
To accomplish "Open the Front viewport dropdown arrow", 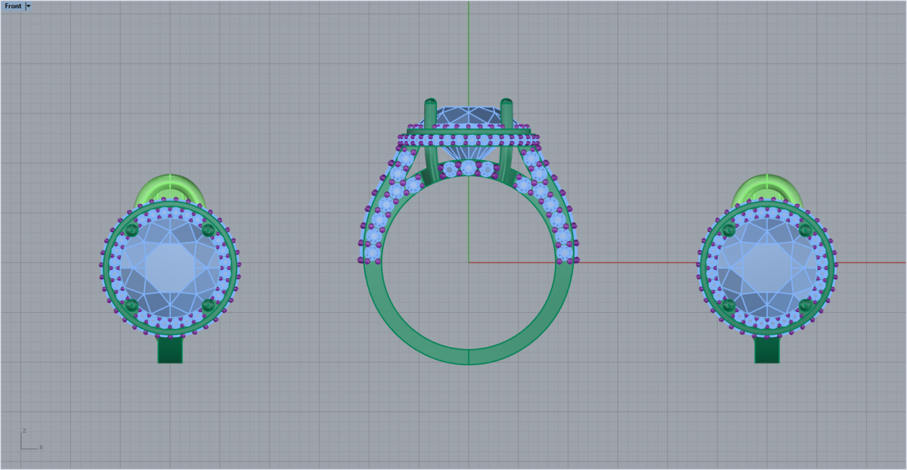I will coord(28,6).
